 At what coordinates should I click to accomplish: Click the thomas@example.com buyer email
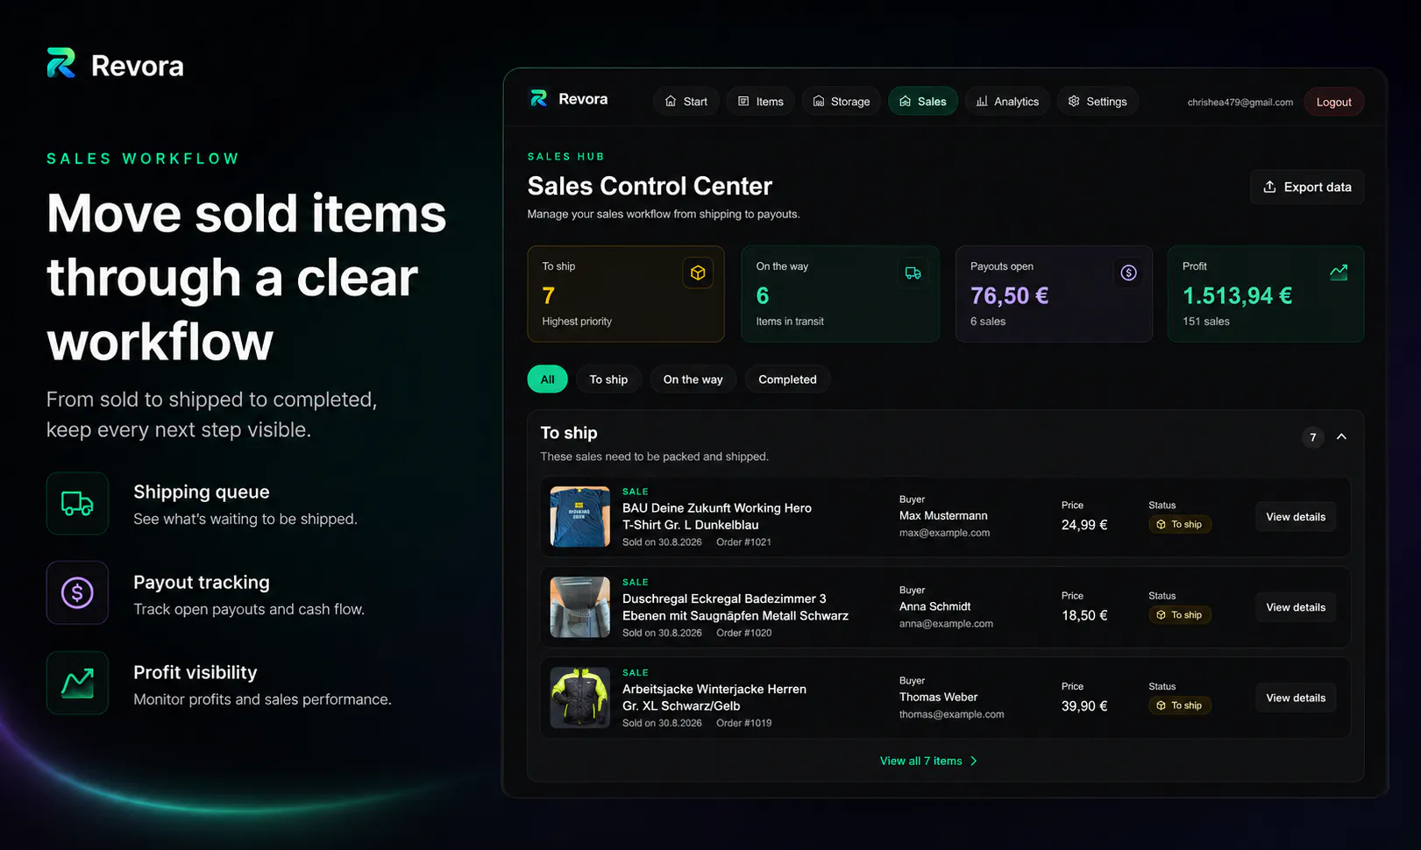click(951, 714)
